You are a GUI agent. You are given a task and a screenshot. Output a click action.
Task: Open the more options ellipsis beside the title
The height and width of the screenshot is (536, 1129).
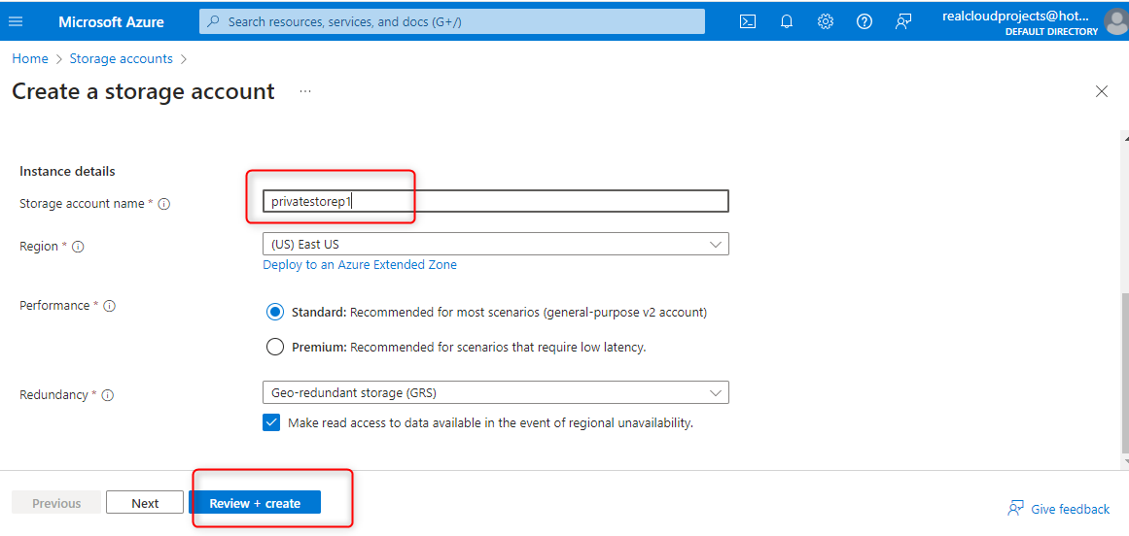[305, 91]
